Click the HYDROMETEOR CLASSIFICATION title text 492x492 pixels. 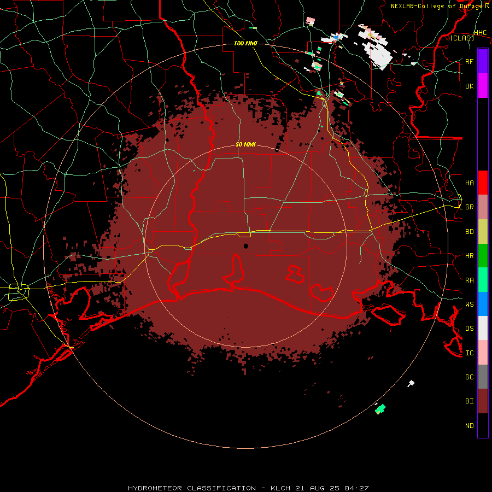point(192,488)
